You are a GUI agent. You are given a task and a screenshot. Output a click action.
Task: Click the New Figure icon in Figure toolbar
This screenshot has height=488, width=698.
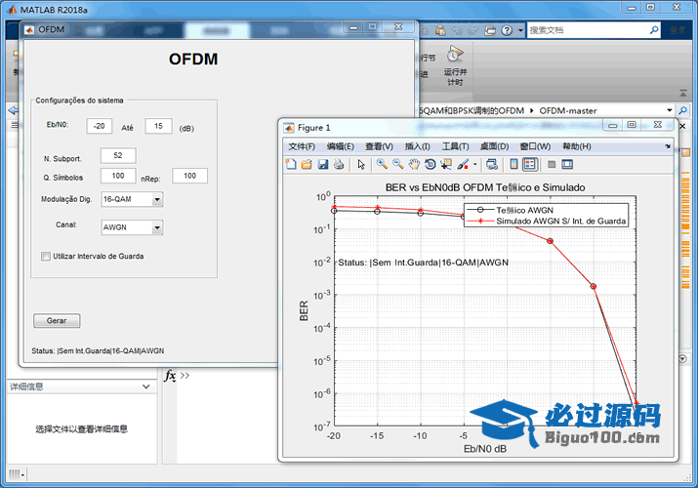point(291,164)
